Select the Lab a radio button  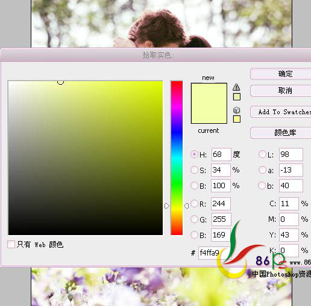(262, 170)
